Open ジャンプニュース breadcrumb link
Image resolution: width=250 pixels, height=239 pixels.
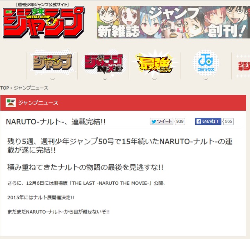(31, 88)
